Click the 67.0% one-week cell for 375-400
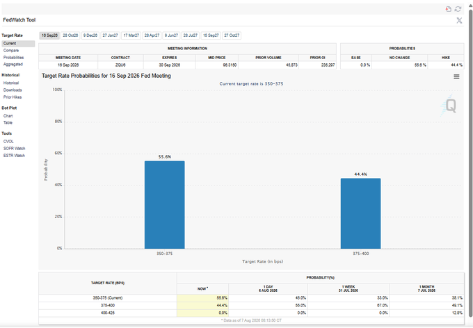This screenshot has height=328, width=473. click(x=348, y=305)
